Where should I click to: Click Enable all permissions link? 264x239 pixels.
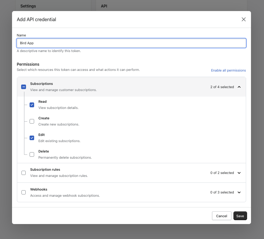click(228, 71)
